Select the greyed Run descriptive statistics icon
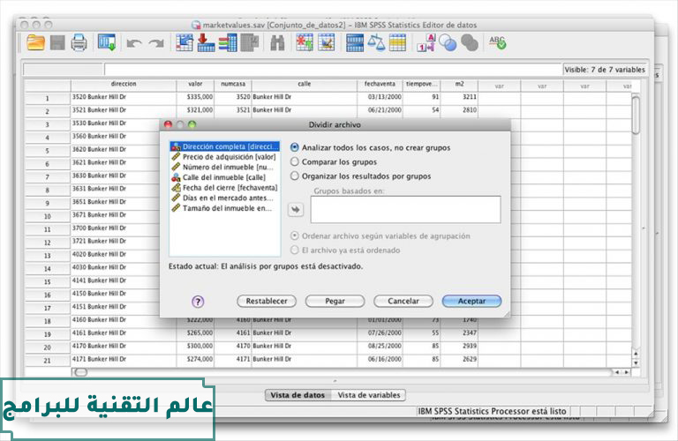This screenshot has height=441, width=678. tap(250, 42)
